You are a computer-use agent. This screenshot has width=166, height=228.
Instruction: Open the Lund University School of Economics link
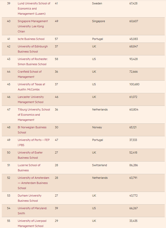tap(34, 9)
